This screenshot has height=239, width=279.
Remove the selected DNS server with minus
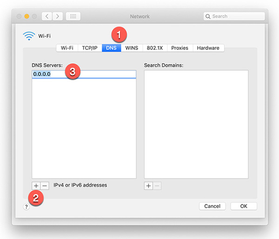click(45, 185)
